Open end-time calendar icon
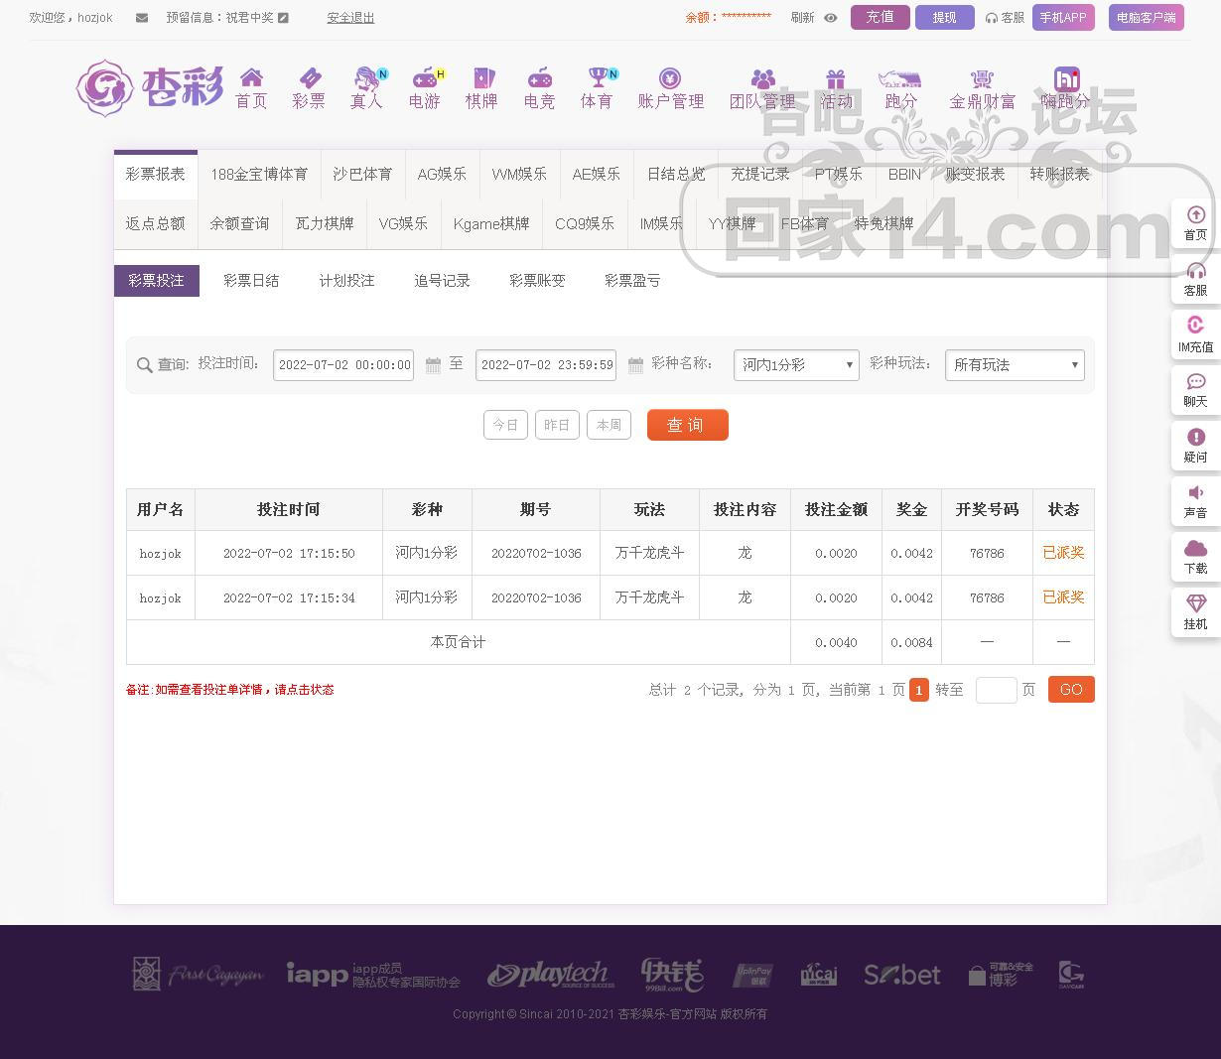 [x=635, y=365]
